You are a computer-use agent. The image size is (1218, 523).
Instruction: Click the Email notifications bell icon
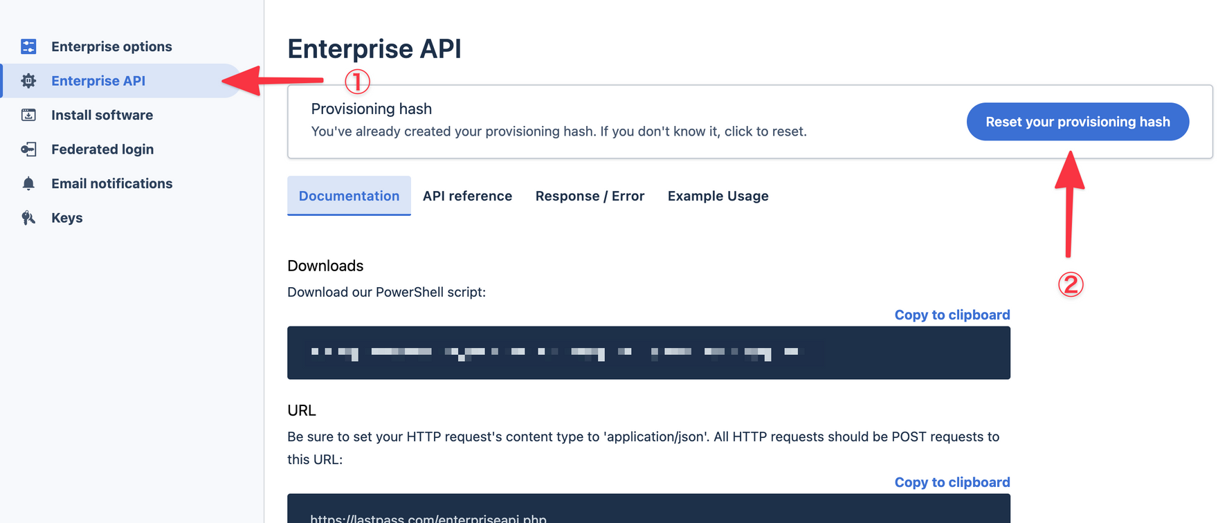[28, 183]
